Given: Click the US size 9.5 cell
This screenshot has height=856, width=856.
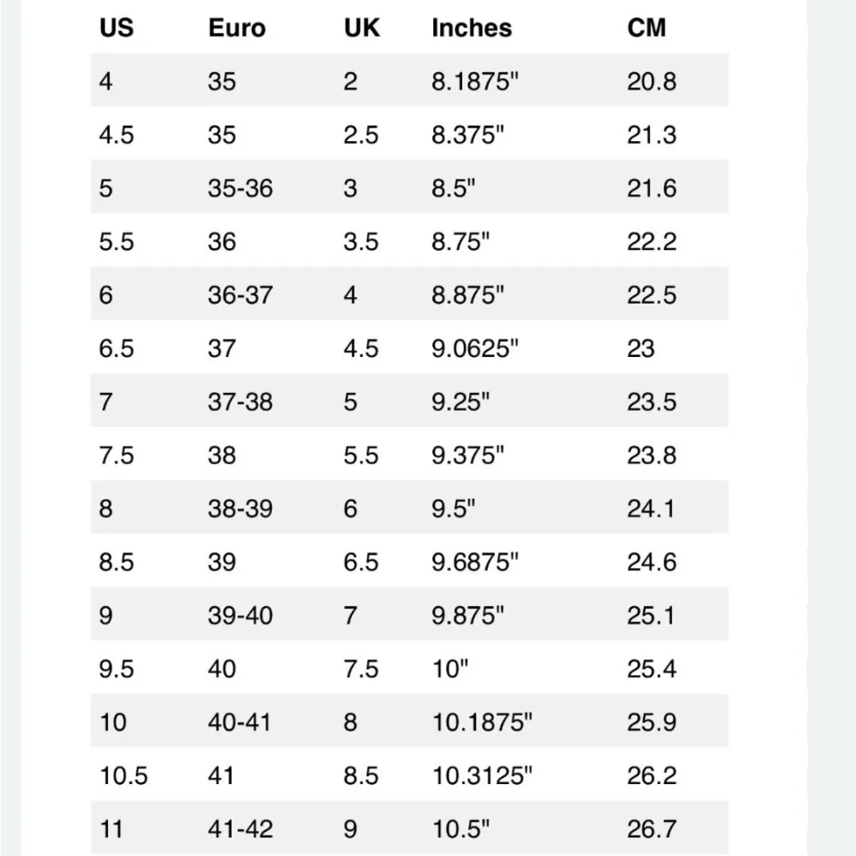Looking at the screenshot, I should tap(116, 669).
